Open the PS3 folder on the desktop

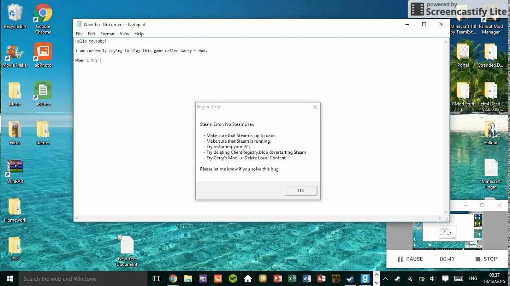click(15, 249)
